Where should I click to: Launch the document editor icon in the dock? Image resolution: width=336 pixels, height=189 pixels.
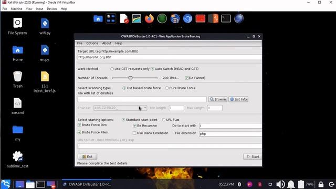pyautogui.click(x=124, y=19)
